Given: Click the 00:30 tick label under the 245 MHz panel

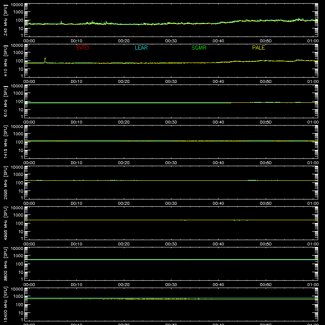Looking at the screenshot, I should point(171,41).
